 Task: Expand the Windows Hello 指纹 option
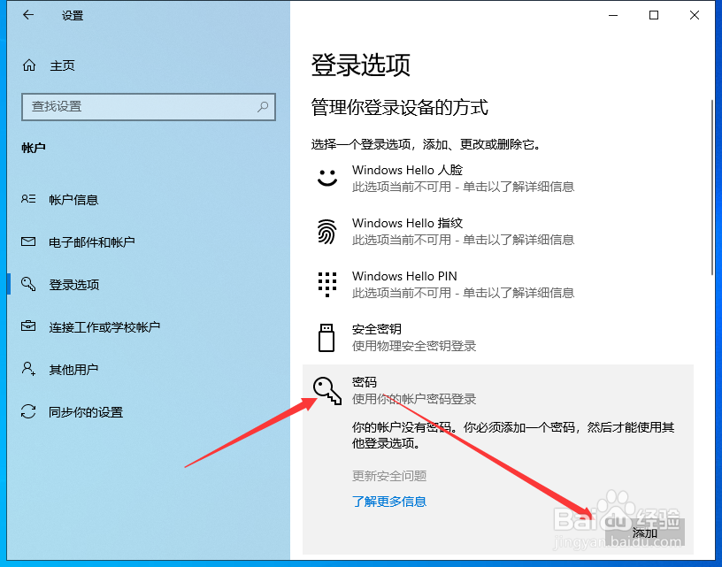tap(498, 231)
